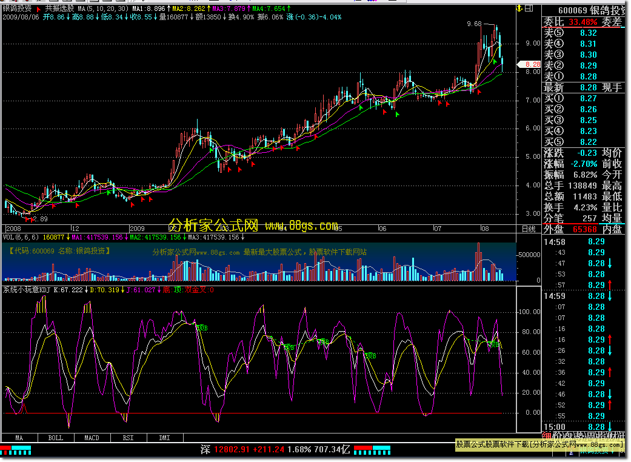Click the red-cyan indicator bar beside 707.34亿
The height and width of the screenshot is (462, 631).
point(369,450)
